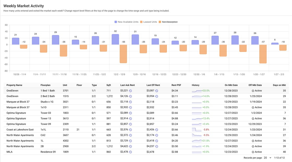The width and height of the screenshot is (292, 162).
Task: Select the 1/20 - 1/27 leased bar (-57)
Action: (x=263, y=54)
